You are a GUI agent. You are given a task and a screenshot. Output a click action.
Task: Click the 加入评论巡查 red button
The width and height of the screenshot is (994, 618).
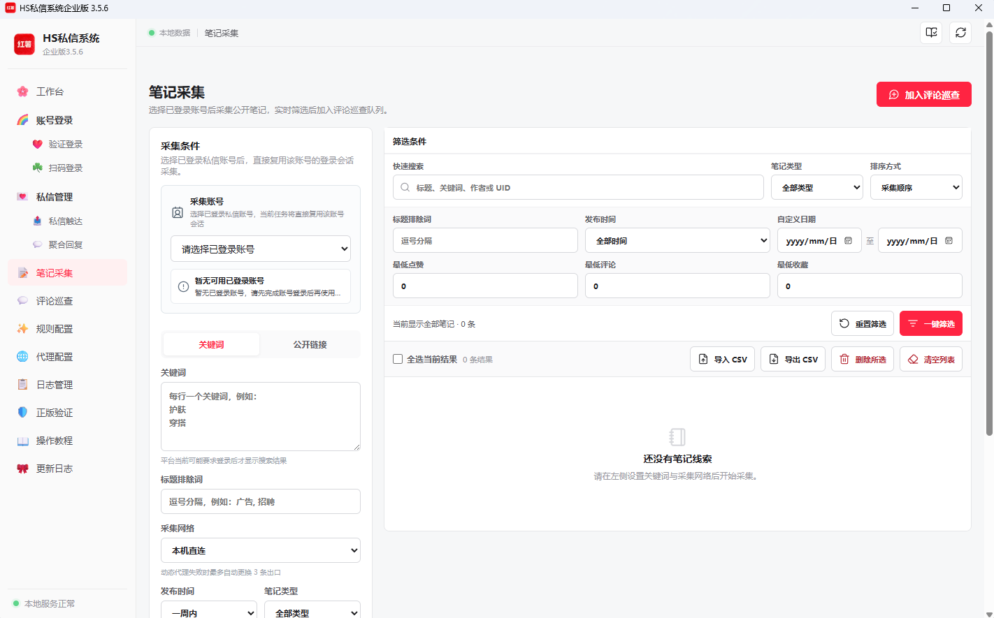(x=924, y=94)
